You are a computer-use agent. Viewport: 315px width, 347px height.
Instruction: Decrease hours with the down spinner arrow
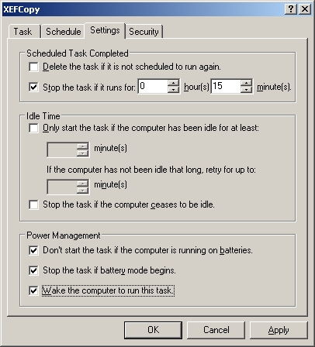click(x=173, y=89)
